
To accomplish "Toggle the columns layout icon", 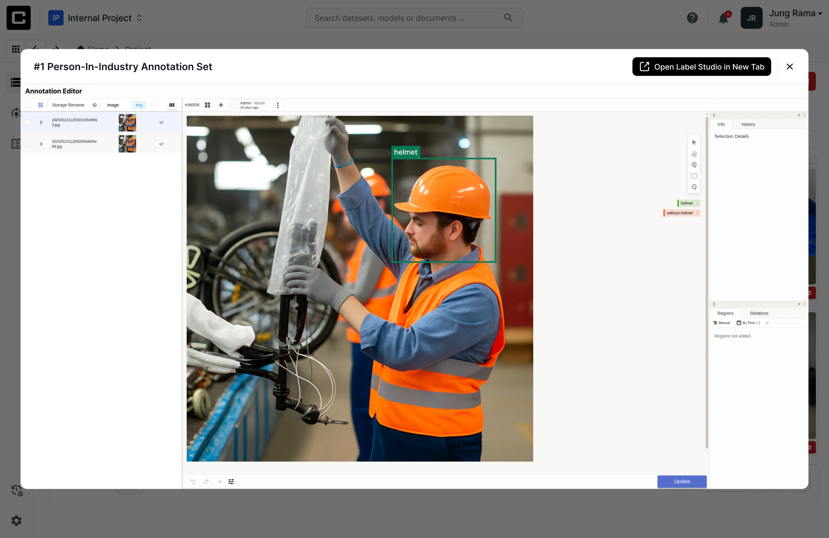I will click(x=171, y=105).
